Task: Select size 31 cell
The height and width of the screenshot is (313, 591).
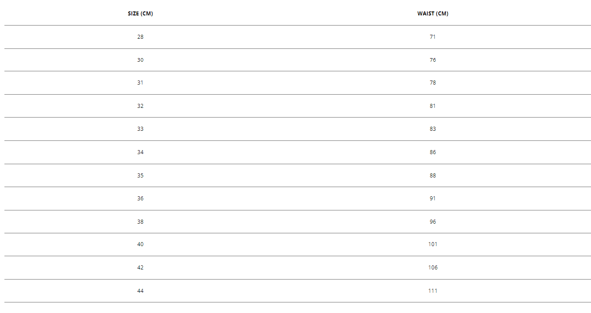Action: (x=140, y=83)
